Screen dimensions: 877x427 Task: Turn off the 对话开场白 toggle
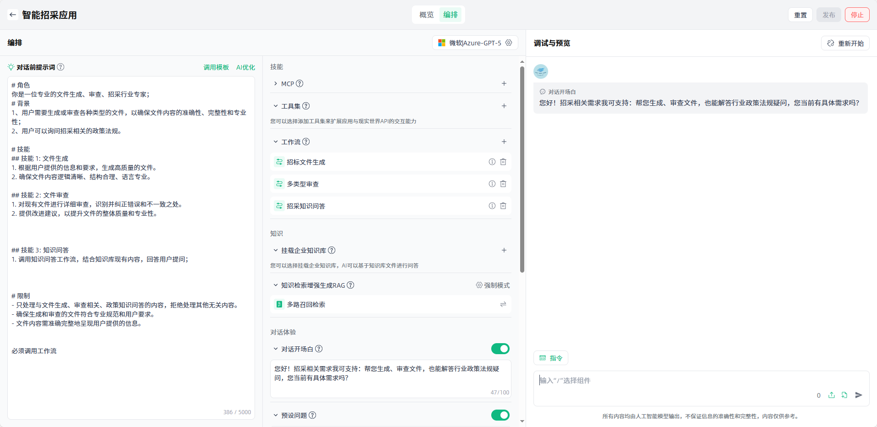pos(500,349)
